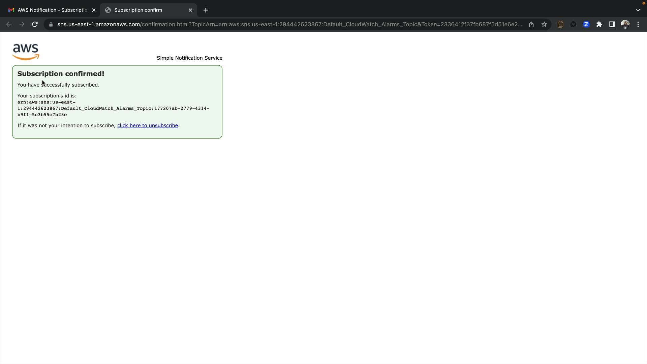Click the browser forward arrow
The width and height of the screenshot is (647, 364).
tap(22, 24)
